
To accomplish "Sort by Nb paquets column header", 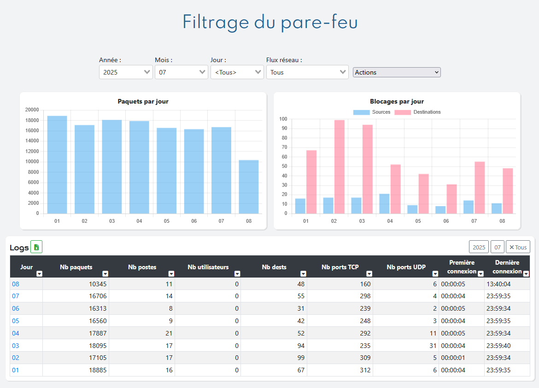I will [76, 267].
